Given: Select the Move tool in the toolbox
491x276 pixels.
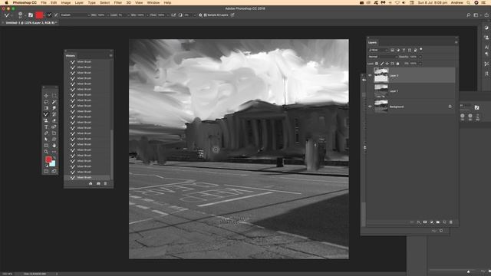Looking at the screenshot, I should [x=46, y=95].
